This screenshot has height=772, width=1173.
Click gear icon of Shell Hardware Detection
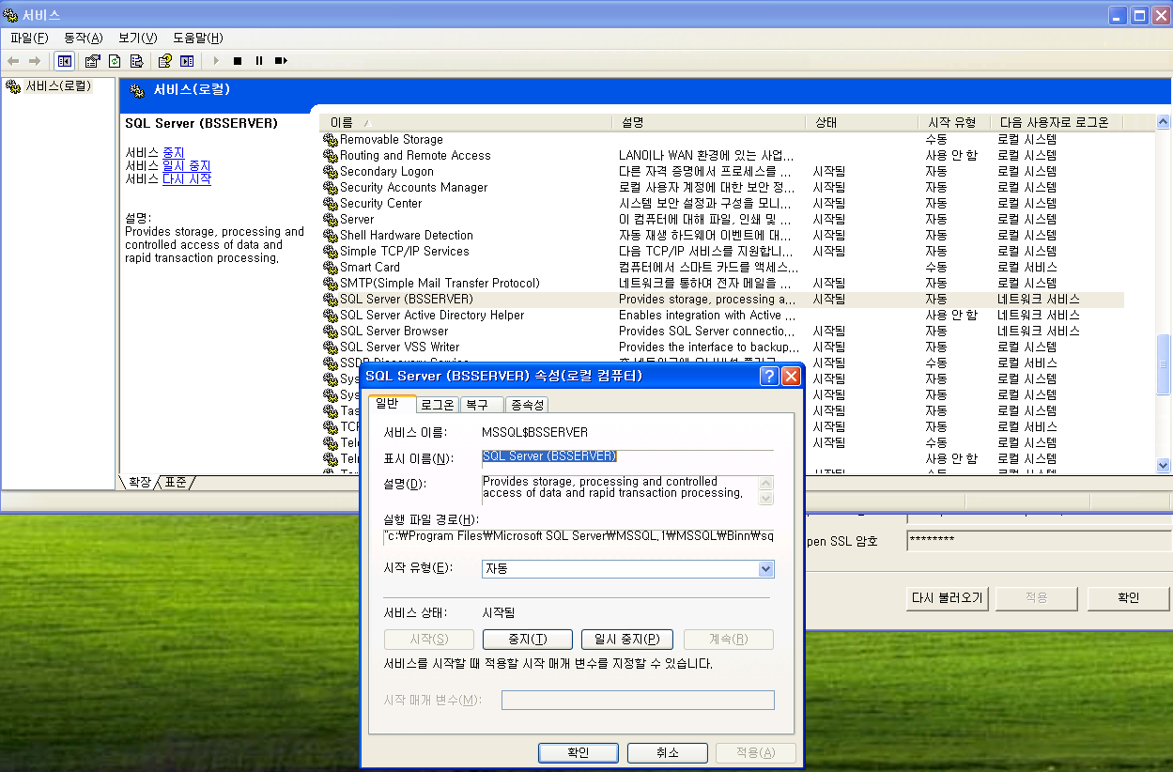click(330, 235)
